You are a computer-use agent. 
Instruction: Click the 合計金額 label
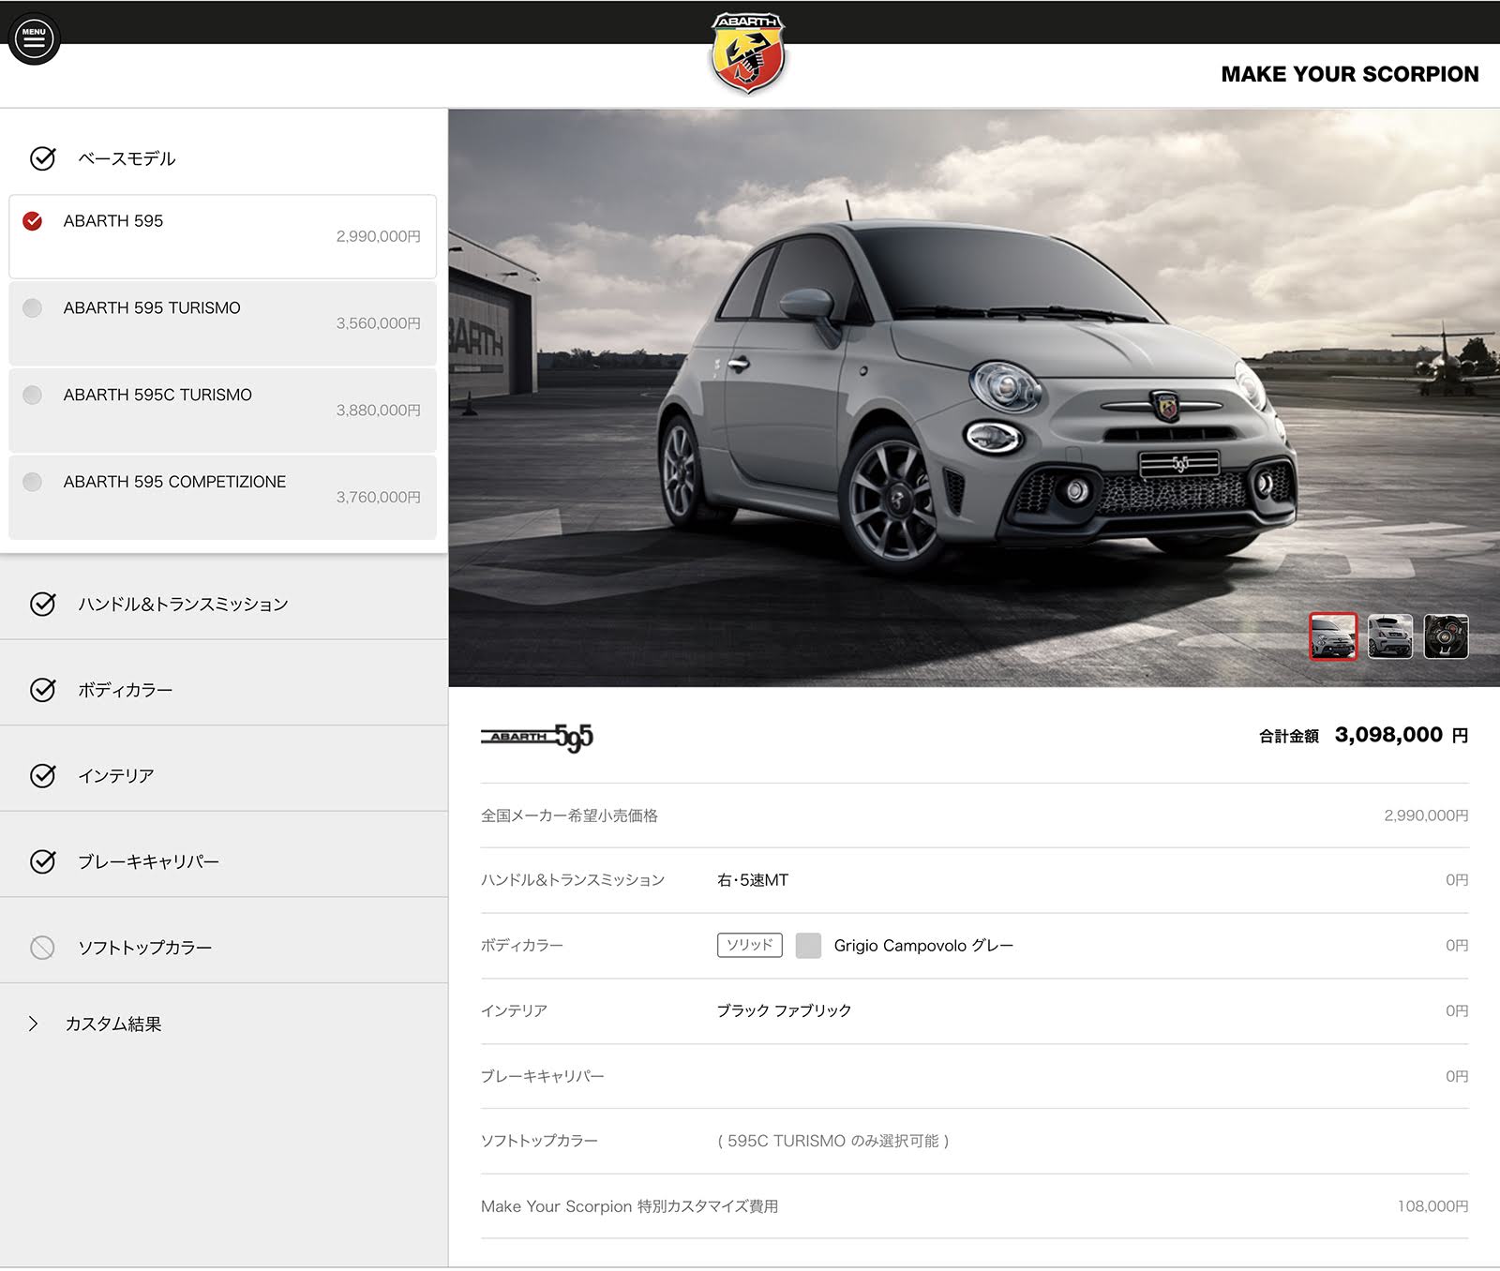[x=1288, y=736]
